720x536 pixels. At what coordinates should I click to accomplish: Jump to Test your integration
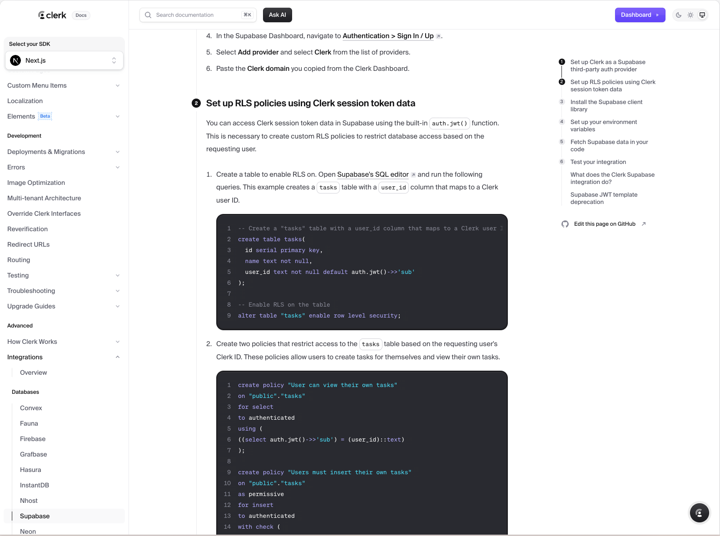(598, 162)
